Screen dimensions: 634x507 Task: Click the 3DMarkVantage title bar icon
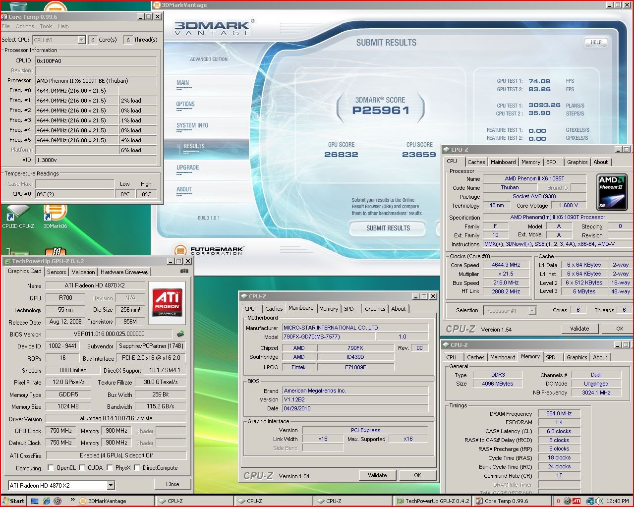(x=157, y=5)
